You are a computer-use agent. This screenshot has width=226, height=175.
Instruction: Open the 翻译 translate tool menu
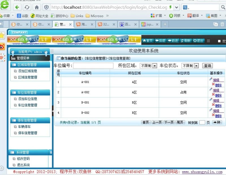195,15
